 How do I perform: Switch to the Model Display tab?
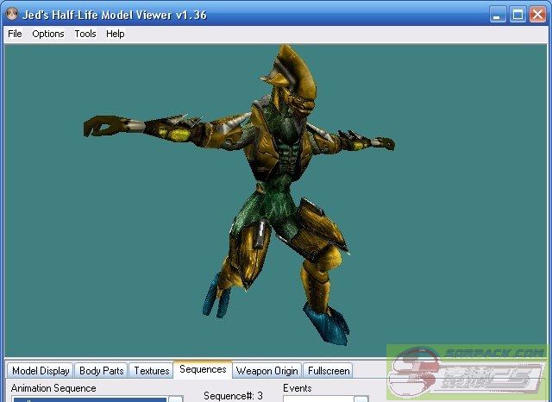(x=41, y=371)
